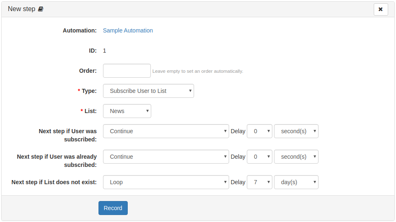Close the New step dialog
The height and width of the screenshot is (222, 396).
click(x=381, y=9)
